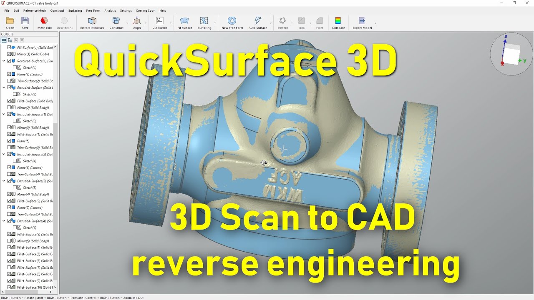Click the white cube on the view gizmo

click(x=512, y=54)
